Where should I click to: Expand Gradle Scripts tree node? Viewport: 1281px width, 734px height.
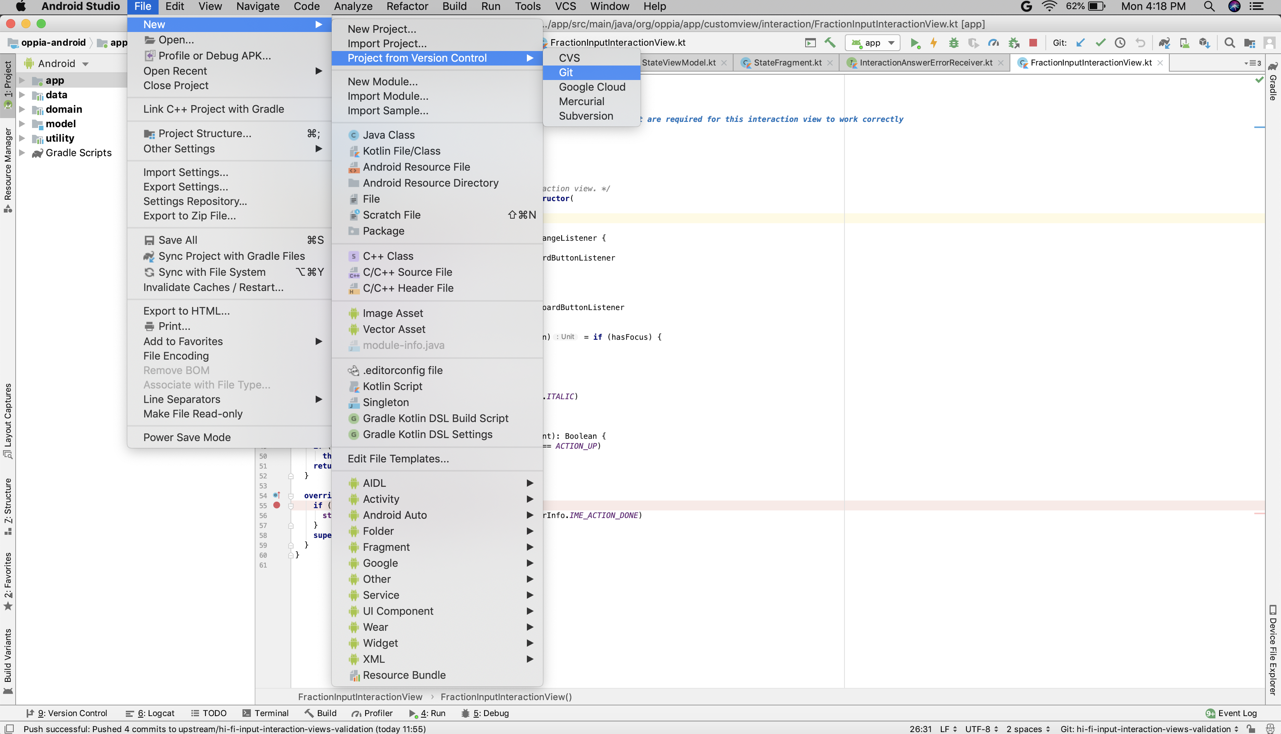click(x=22, y=152)
